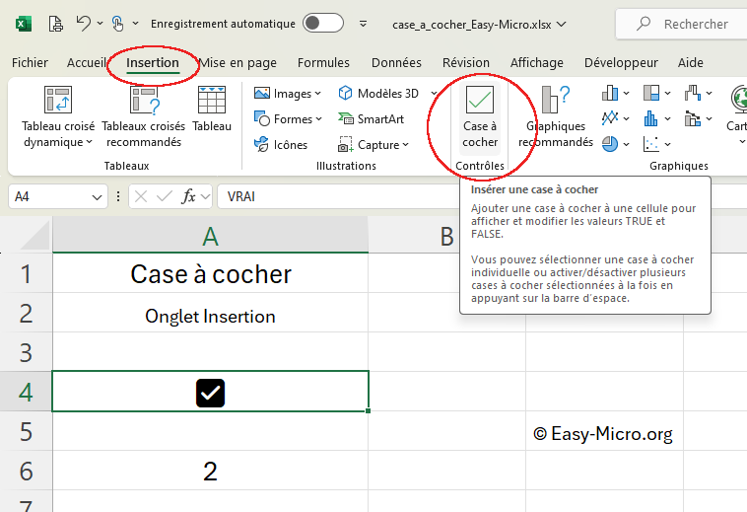The height and width of the screenshot is (512, 747).
Task: Expand the touch mode dropdown arrow
Action: (x=135, y=23)
